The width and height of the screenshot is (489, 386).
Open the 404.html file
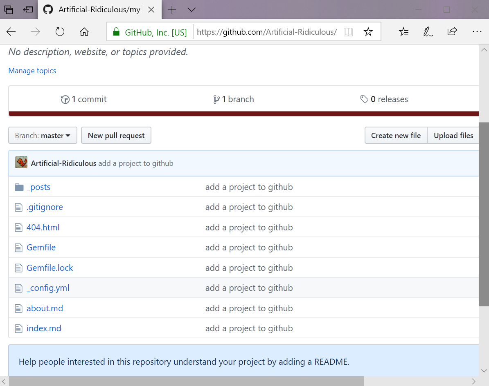(x=43, y=228)
